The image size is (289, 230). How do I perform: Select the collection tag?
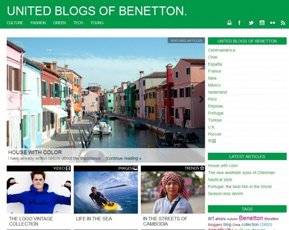[x=250, y=225]
